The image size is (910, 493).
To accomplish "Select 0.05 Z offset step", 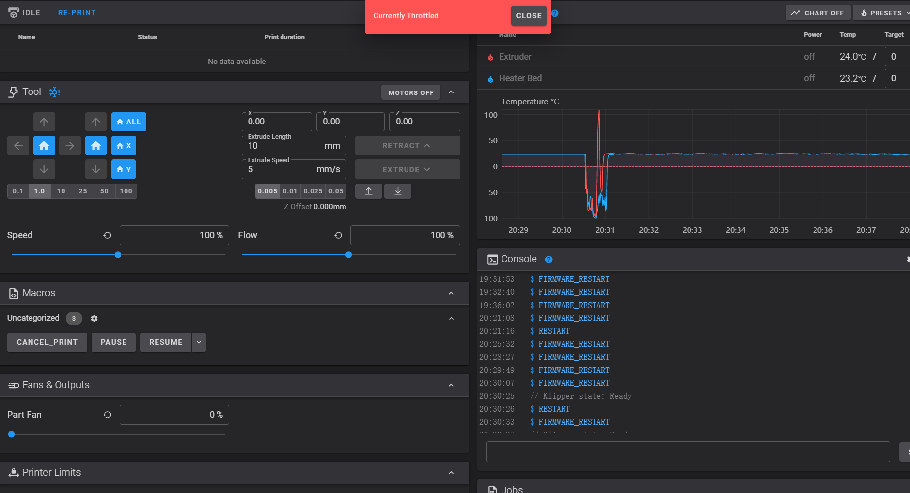I will pos(336,191).
